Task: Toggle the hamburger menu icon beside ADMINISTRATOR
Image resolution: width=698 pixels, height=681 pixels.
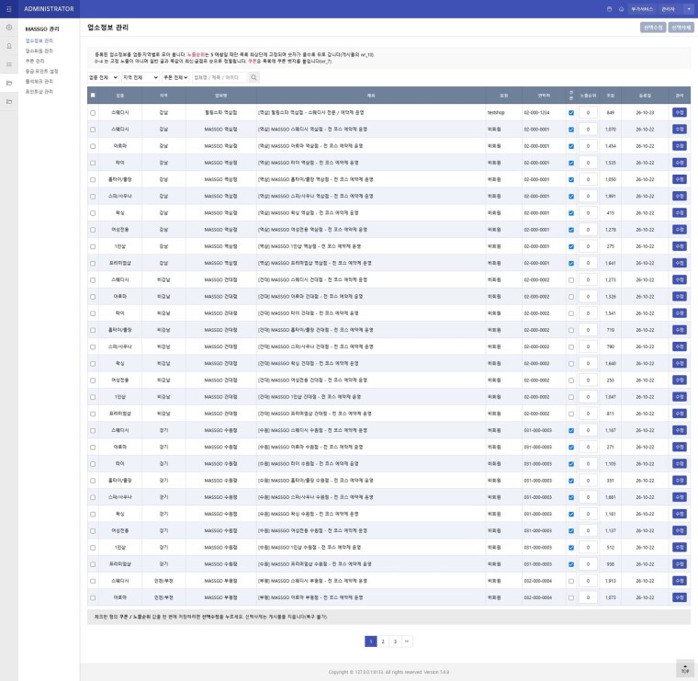Action: 9,9
